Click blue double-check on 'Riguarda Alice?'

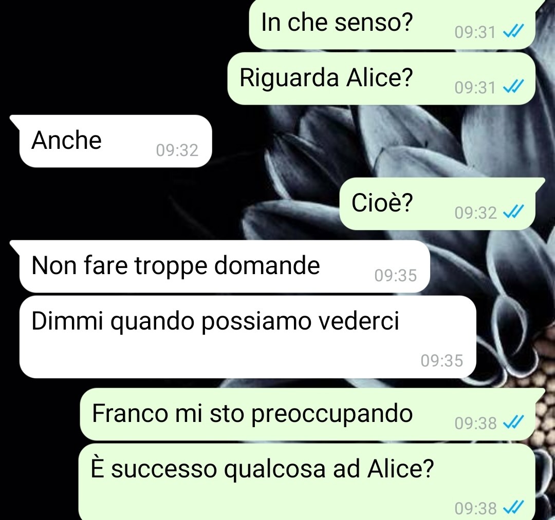coord(513,87)
